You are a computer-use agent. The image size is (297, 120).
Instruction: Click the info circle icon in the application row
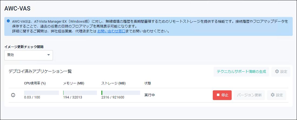13,95
